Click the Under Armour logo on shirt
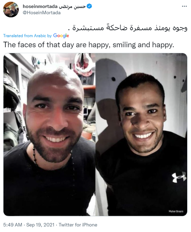This screenshot has height=232, width=191. [179, 177]
